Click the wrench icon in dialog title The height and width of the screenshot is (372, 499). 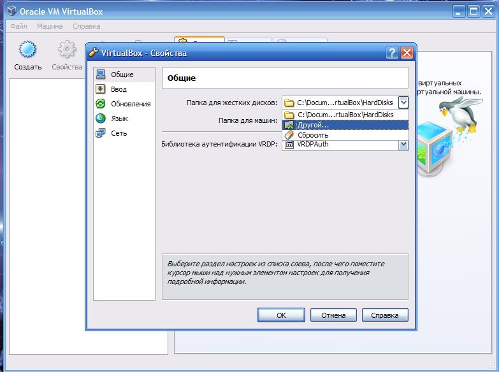point(93,52)
